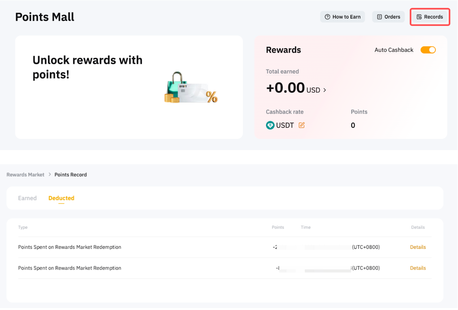The width and height of the screenshot is (458, 310).
Task: Click the Points value under Rewards
Action: coord(353,125)
